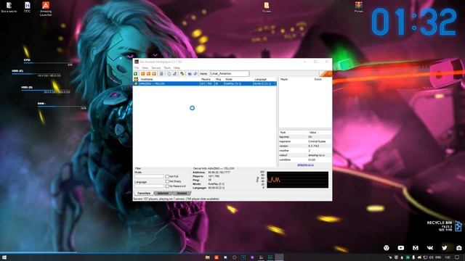Click the volume icon in system tray
Image resolution: width=465 pixels, height=261 pixels.
coord(431,257)
